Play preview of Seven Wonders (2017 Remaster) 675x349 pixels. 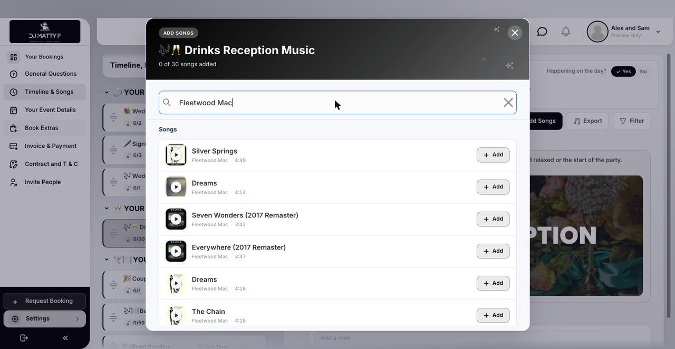point(176,219)
